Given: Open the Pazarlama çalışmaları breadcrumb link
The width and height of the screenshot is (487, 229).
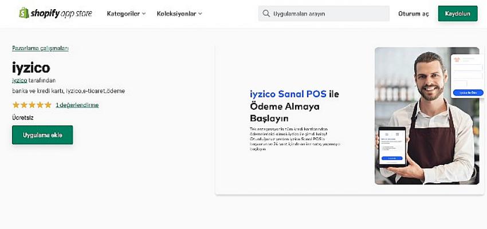Looking at the screenshot, I should pyautogui.click(x=40, y=48).
